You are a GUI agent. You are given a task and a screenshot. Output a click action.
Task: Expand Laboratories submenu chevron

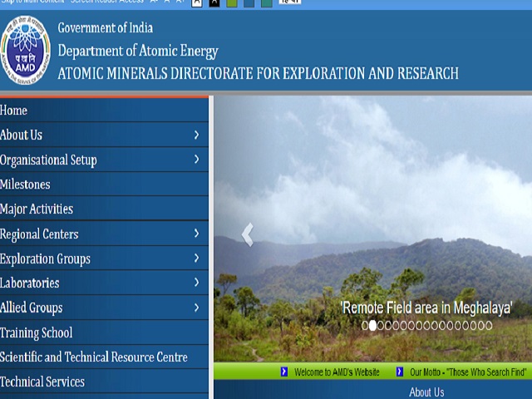tap(196, 283)
